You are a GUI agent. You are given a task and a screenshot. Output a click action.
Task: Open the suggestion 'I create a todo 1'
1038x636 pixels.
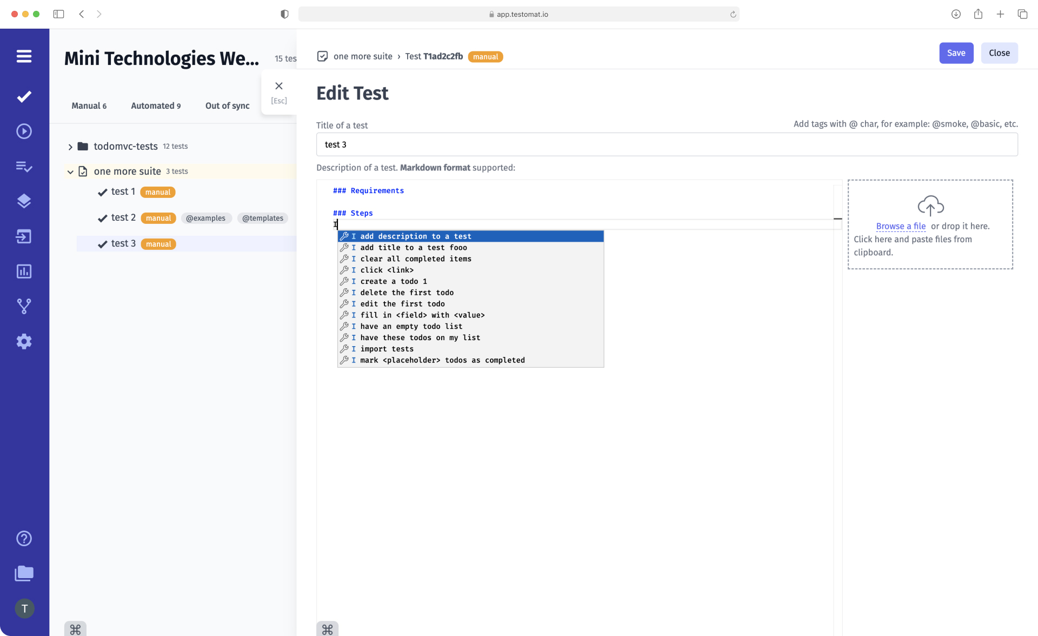pos(393,281)
